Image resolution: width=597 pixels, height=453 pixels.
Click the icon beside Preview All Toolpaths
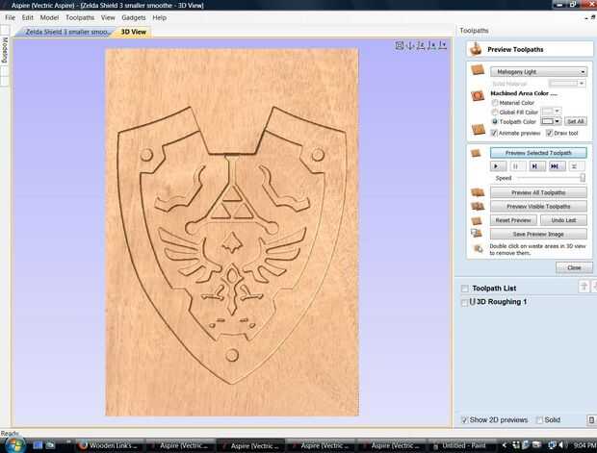pos(478,192)
